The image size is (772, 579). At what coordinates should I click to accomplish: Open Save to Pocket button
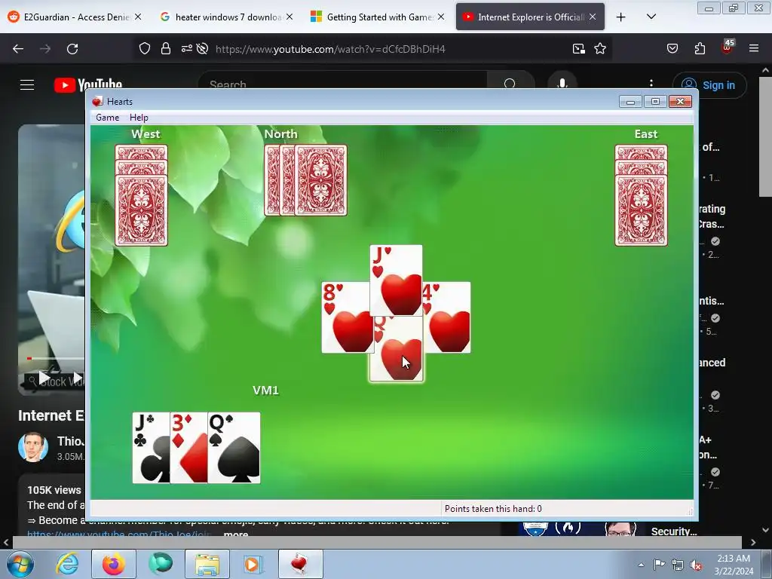(x=672, y=48)
